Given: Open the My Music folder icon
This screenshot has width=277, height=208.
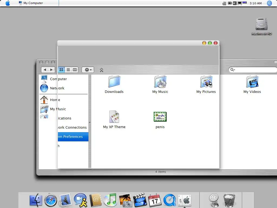Looking at the screenshot, I should click(x=160, y=84).
